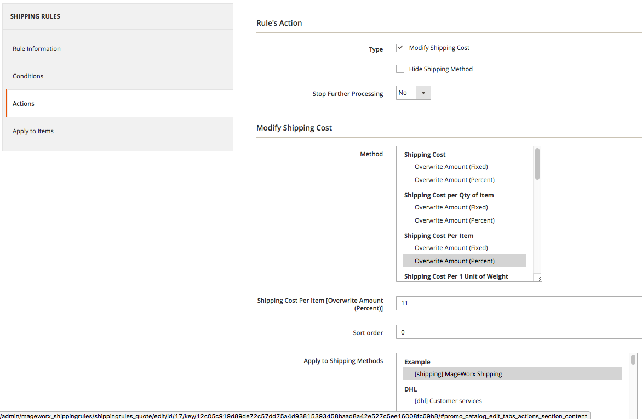Select Overwrite Amount (Fixed) under Shipping Cost Per Item
The width and height of the screenshot is (642, 419).
(x=451, y=248)
